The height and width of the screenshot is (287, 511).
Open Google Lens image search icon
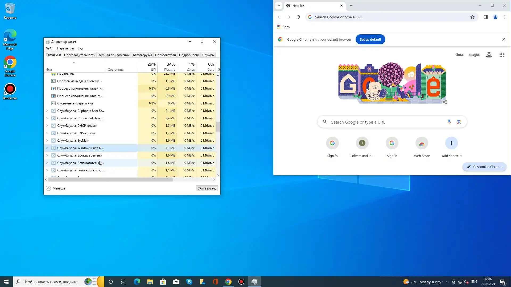pyautogui.click(x=459, y=122)
